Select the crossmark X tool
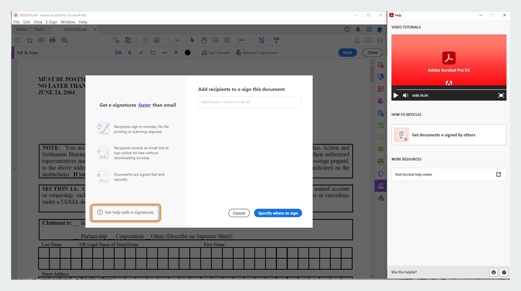Image resolution: width=521 pixels, height=291 pixels. click(130, 52)
